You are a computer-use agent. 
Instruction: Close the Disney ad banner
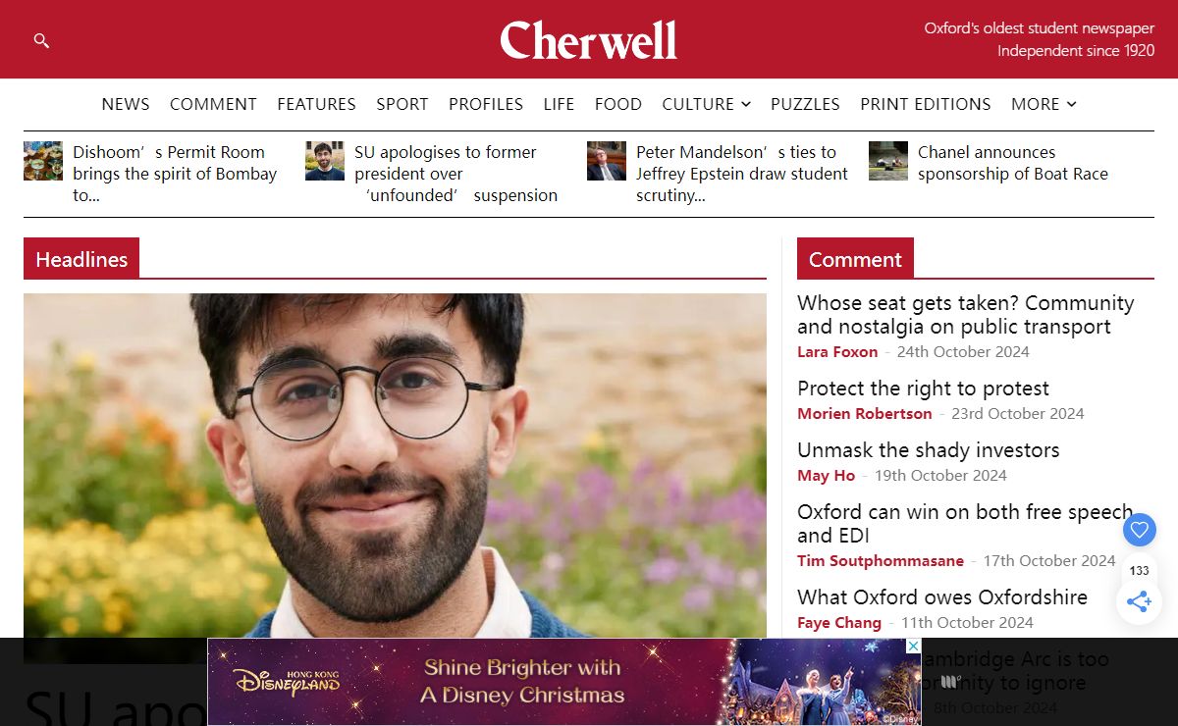point(914,646)
